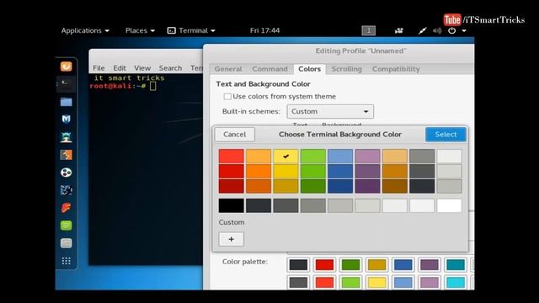This screenshot has width=539, height=303.
Task: Open the File menu in terminal window
Action: pyautogui.click(x=99, y=68)
